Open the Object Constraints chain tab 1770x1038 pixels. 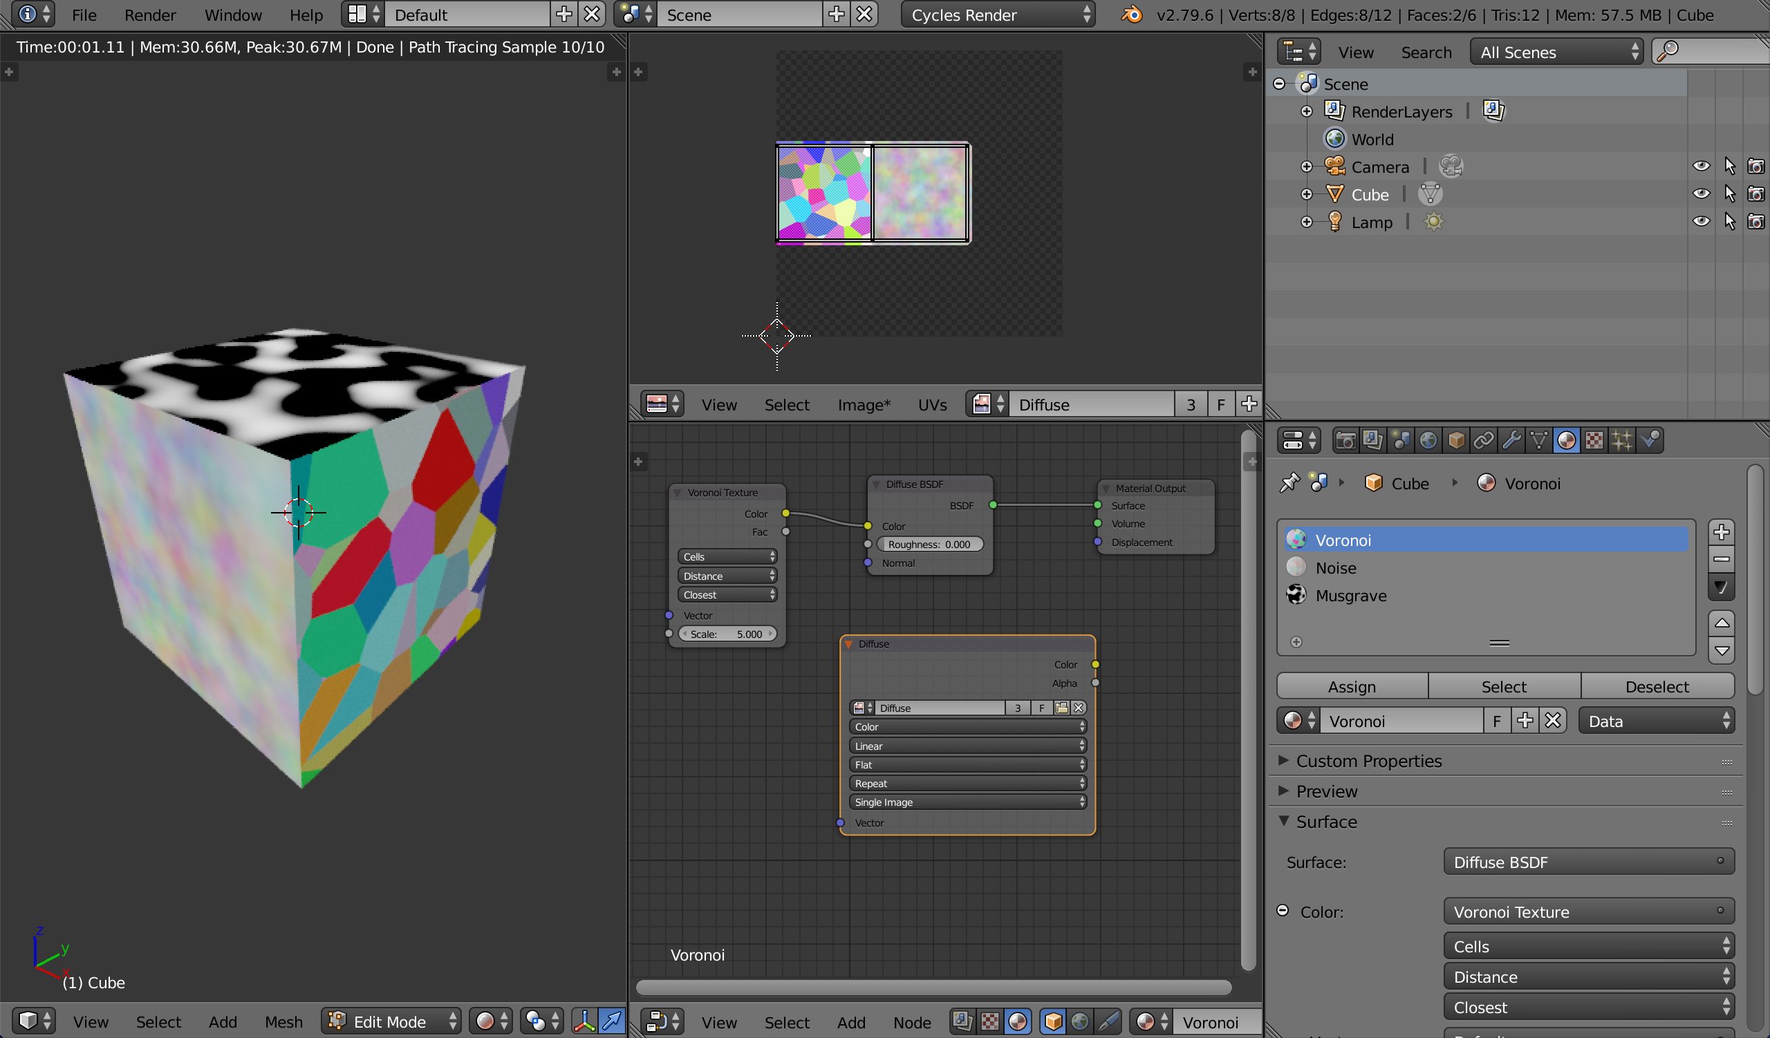pos(1484,440)
